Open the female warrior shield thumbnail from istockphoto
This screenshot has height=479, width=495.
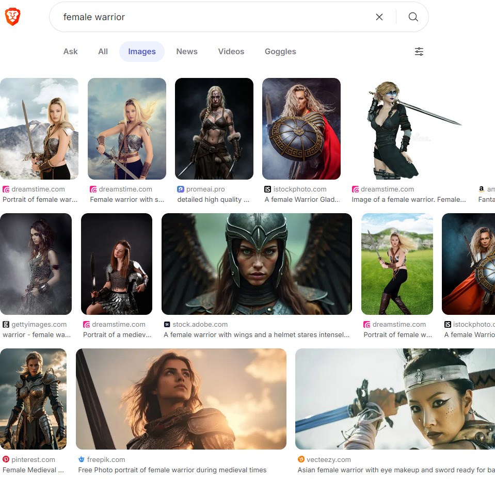(301, 129)
